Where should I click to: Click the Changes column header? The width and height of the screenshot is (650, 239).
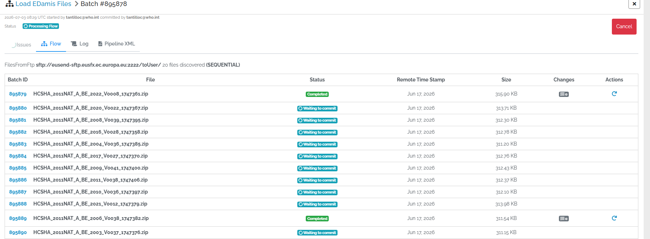[x=563, y=80]
